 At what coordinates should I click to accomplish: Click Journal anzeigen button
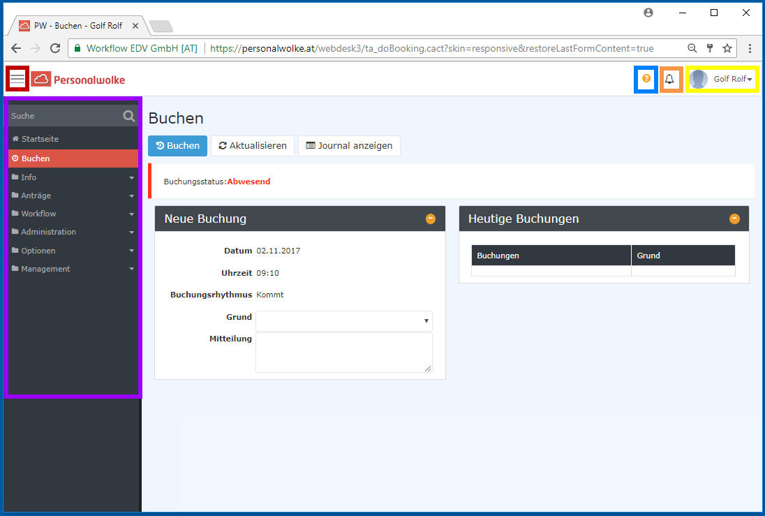(349, 146)
